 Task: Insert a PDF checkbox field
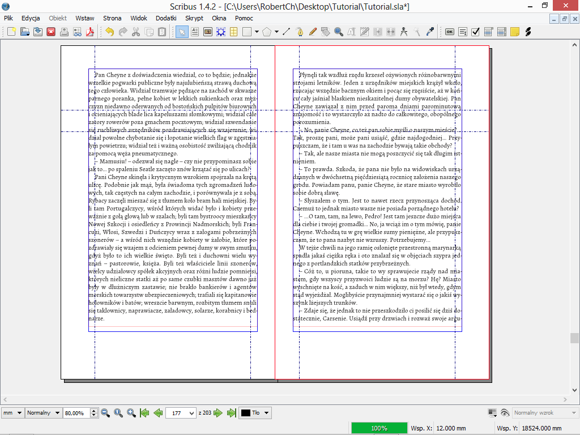(475, 32)
